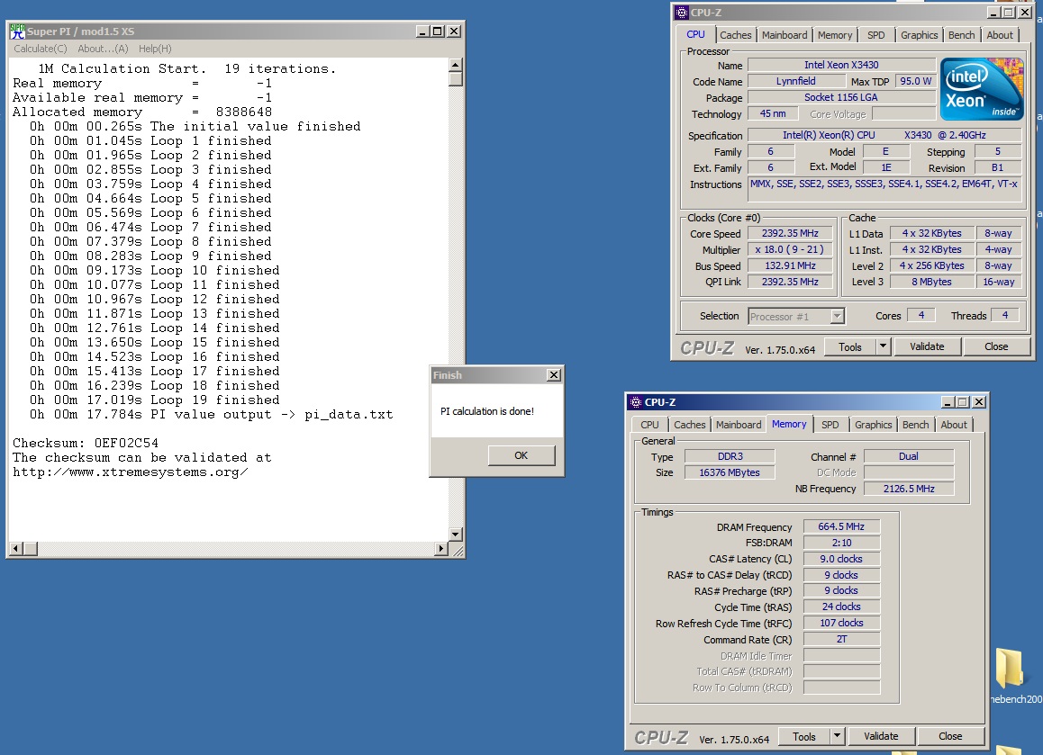Click the NB Frequency 2126.5 MHz value
1043x755 pixels.
pyautogui.click(x=909, y=489)
